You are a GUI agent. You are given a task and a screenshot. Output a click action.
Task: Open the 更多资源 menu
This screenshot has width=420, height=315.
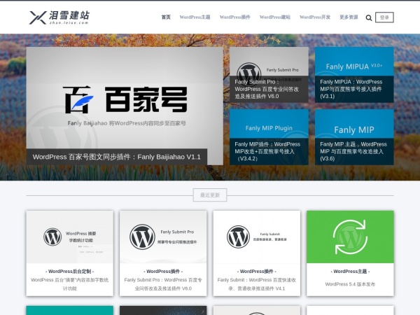[349, 17]
